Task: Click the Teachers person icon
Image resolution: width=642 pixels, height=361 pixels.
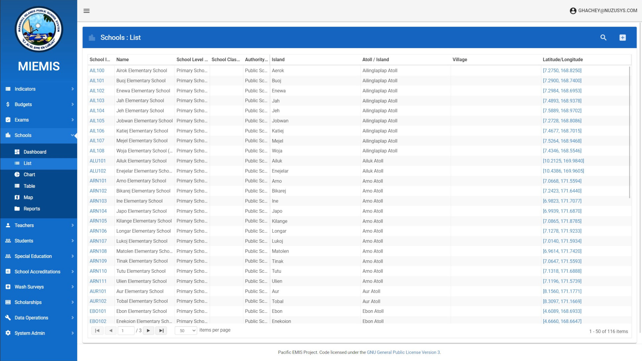Action: pos(8,225)
